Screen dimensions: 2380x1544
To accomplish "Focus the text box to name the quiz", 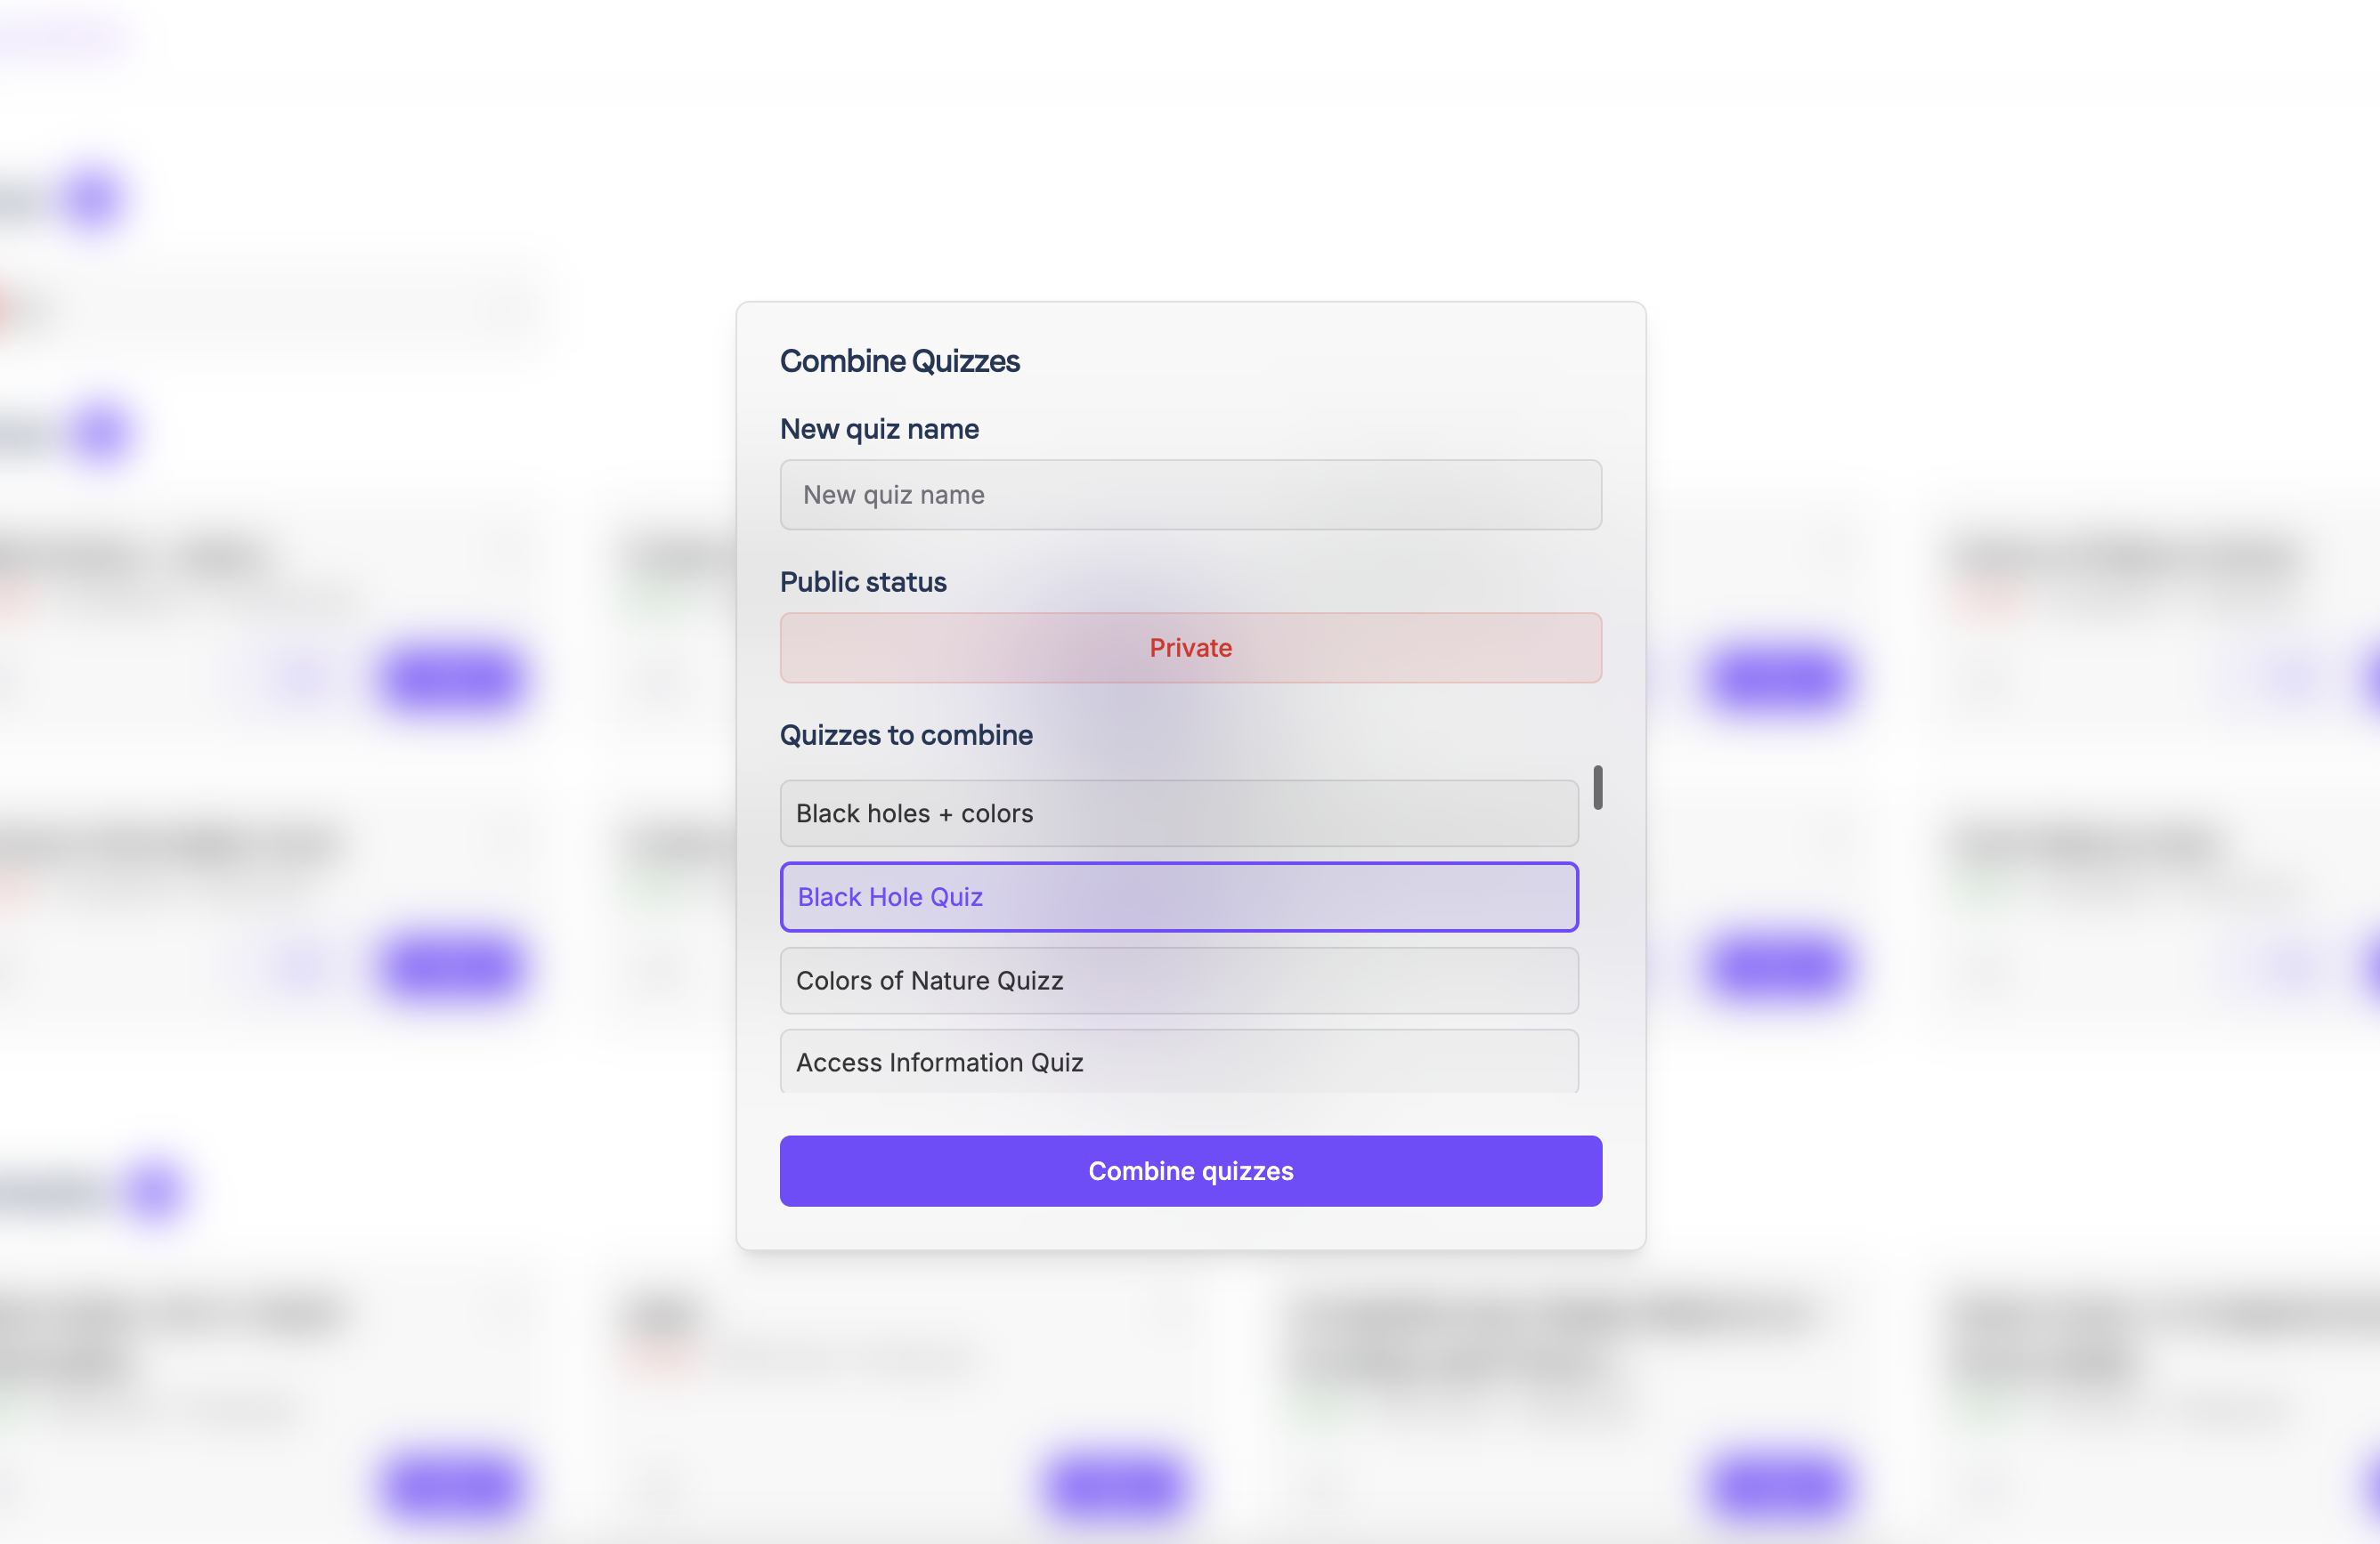I will 1190,495.
